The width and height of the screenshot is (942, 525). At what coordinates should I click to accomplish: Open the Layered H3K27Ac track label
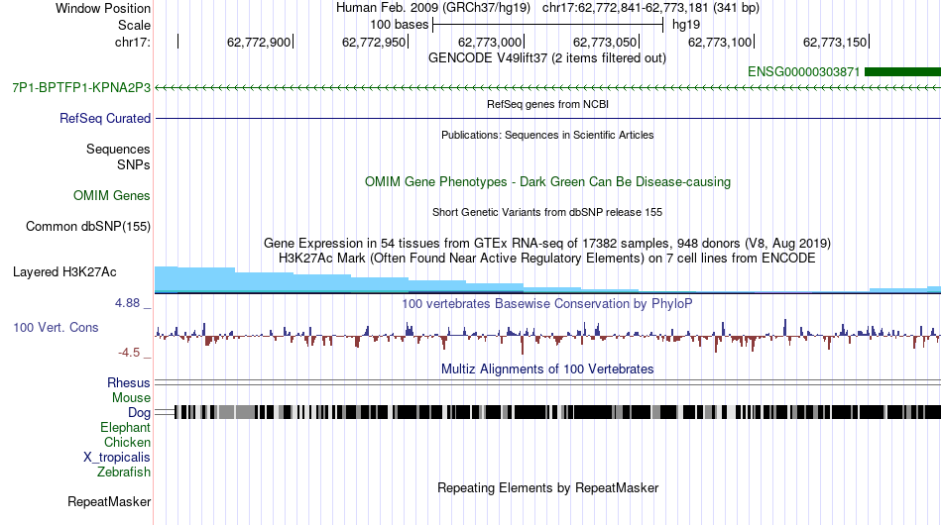pos(64,271)
